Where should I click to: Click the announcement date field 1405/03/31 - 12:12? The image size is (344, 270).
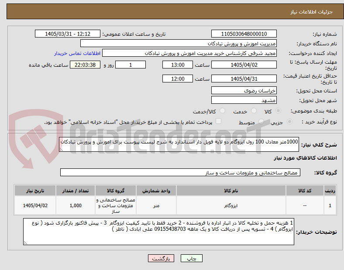click(x=68, y=34)
